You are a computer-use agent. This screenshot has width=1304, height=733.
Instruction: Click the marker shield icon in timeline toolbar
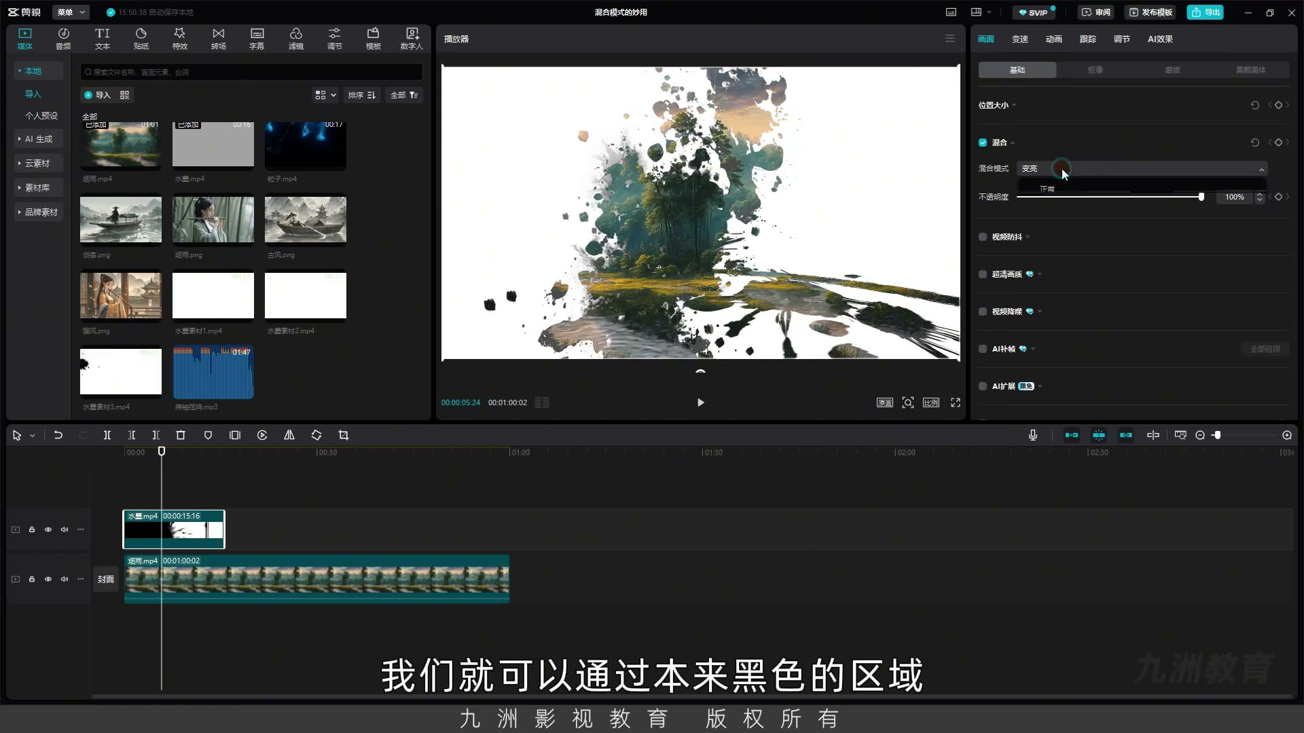pos(208,435)
